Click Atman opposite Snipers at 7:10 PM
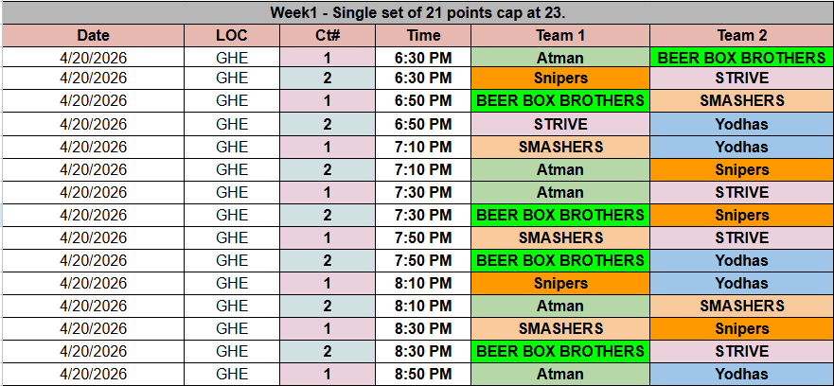Viewport: 834px width, 386px height. (560, 169)
